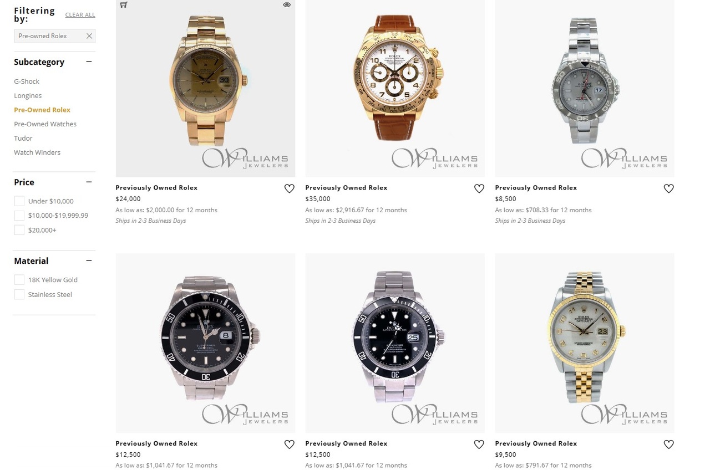Open quick view eye icon on first watch
Viewport: 710px width, 470px height.
tap(287, 4)
